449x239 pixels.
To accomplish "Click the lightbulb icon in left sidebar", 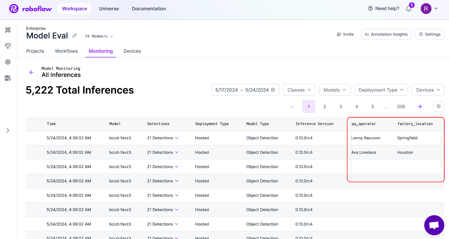I will [8, 46].
